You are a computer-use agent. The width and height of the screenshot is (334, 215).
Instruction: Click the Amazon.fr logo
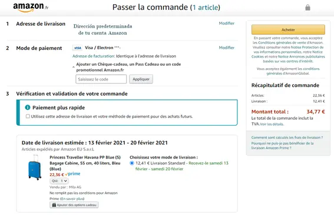[31, 8]
